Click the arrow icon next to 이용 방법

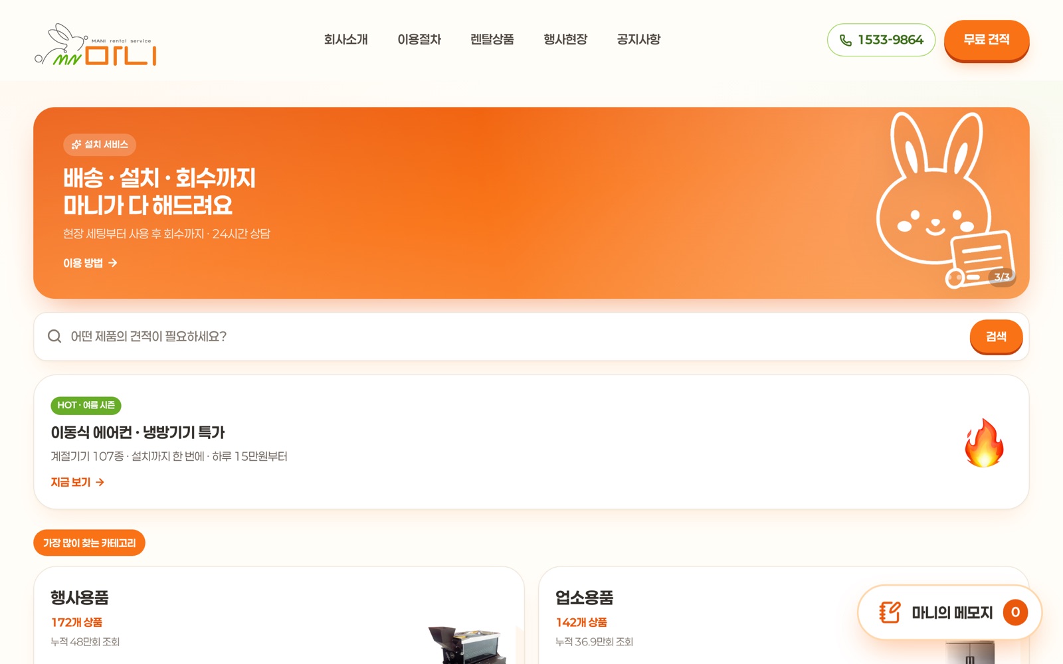[x=113, y=263]
